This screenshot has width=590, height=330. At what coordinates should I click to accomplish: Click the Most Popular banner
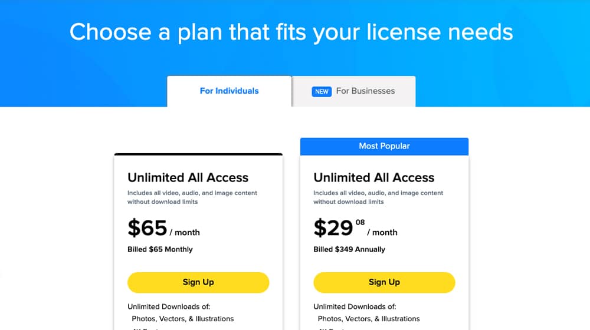tap(384, 146)
